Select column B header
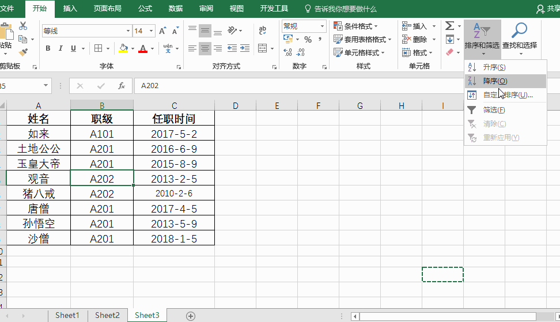560x322 pixels. click(x=102, y=105)
